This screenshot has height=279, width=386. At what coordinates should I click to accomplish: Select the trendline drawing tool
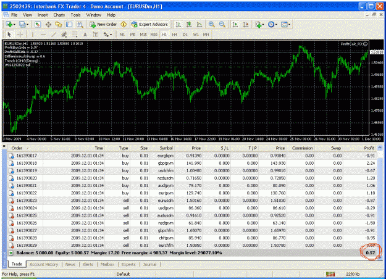(54, 35)
